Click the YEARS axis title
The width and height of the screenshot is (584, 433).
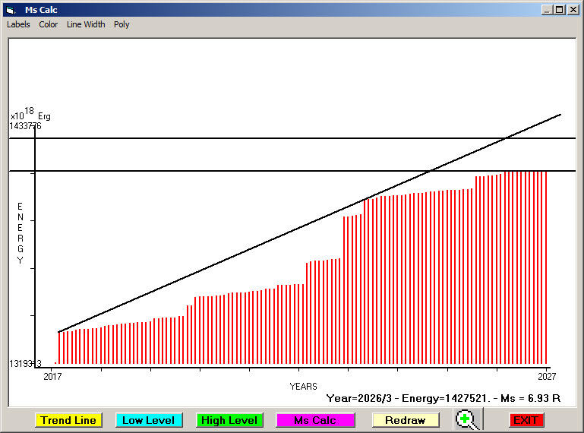tap(303, 387)
